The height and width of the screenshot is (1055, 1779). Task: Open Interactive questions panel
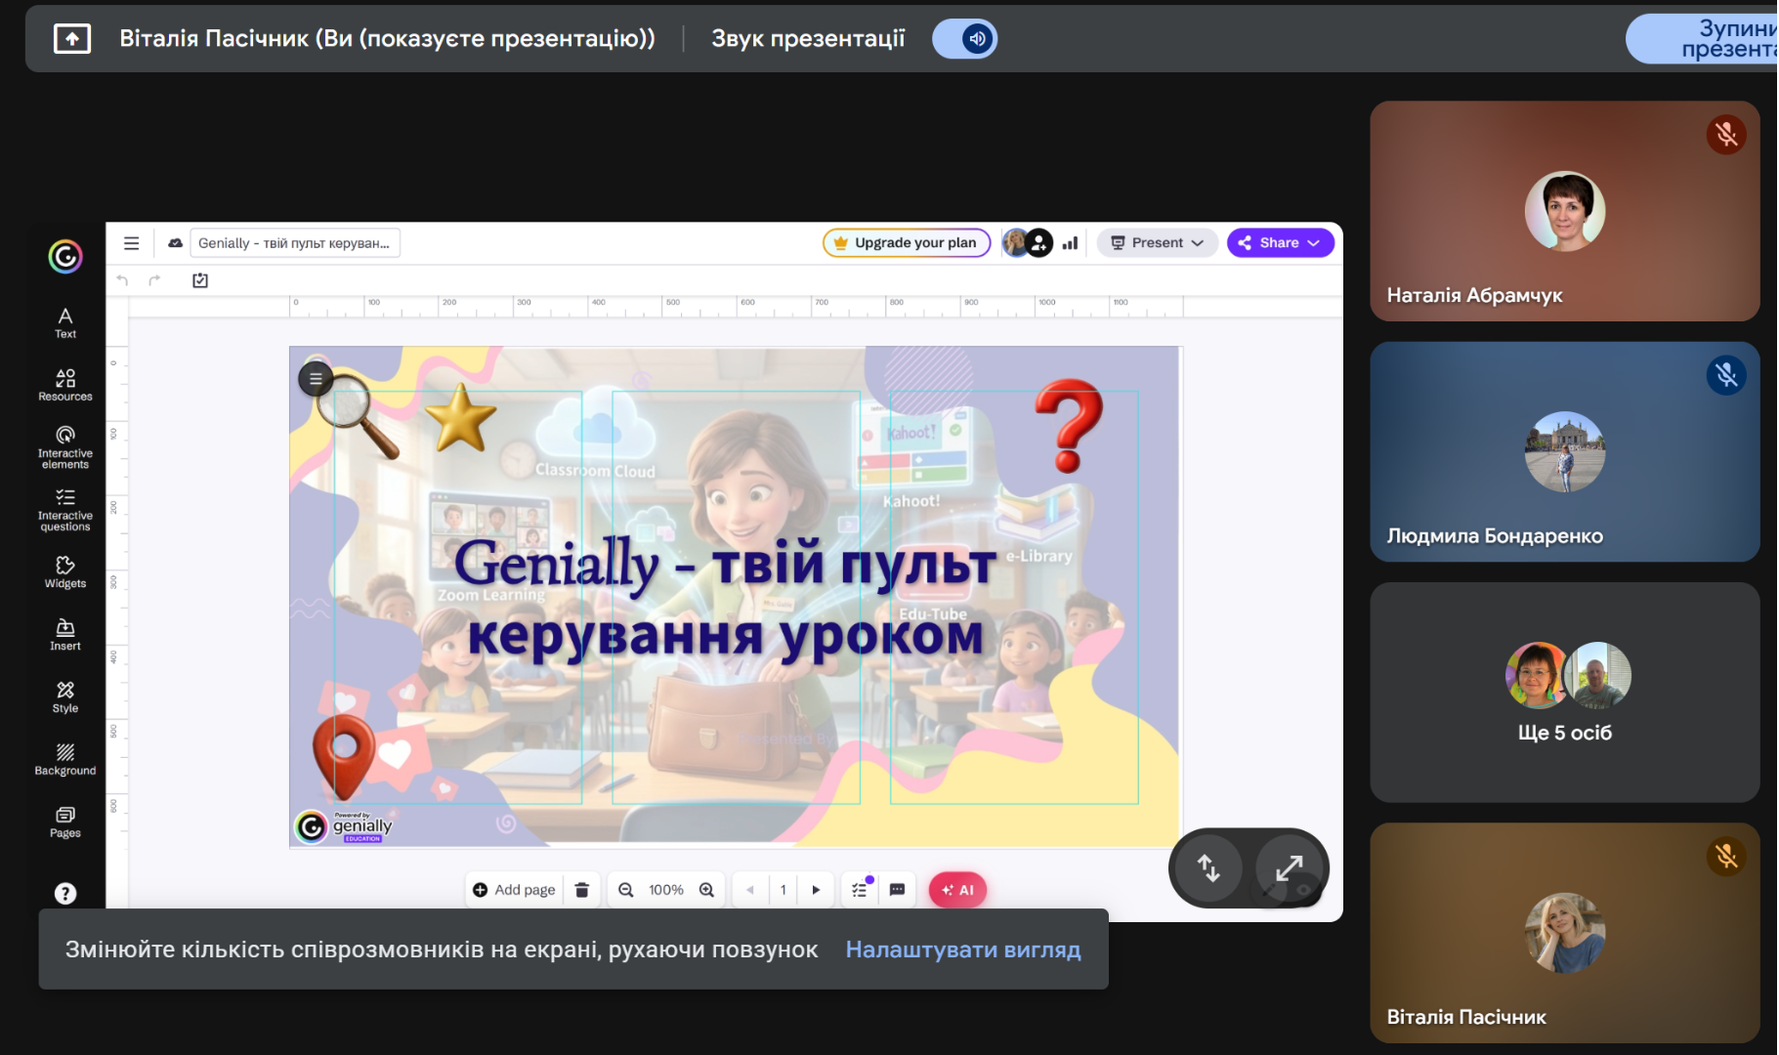[x=64, y=509]
